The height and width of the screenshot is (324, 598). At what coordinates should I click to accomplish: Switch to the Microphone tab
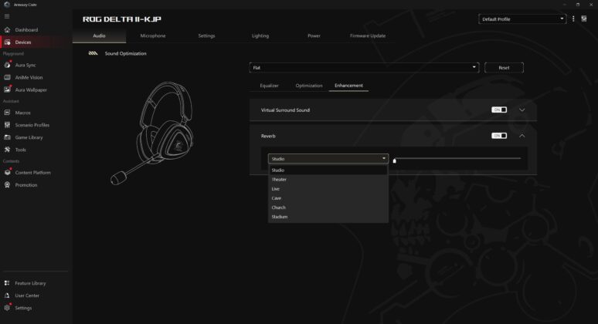click(x=153, y=35)
